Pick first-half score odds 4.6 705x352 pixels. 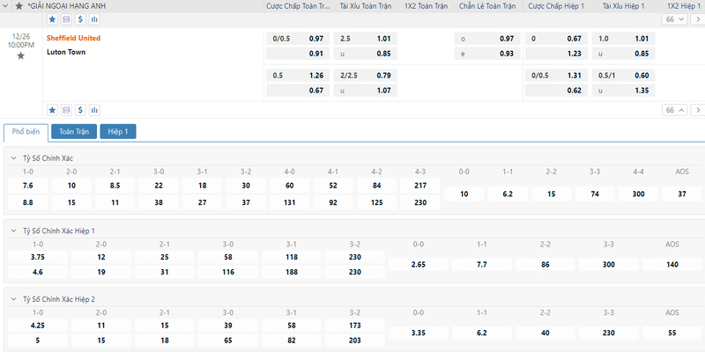click(38, 272)
